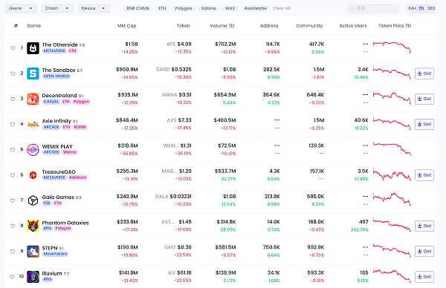The width and height of the screenshot is (446, 288).
Task: View TreasureDAO token price sparkline chart
Action: click(x=392, y=174)
